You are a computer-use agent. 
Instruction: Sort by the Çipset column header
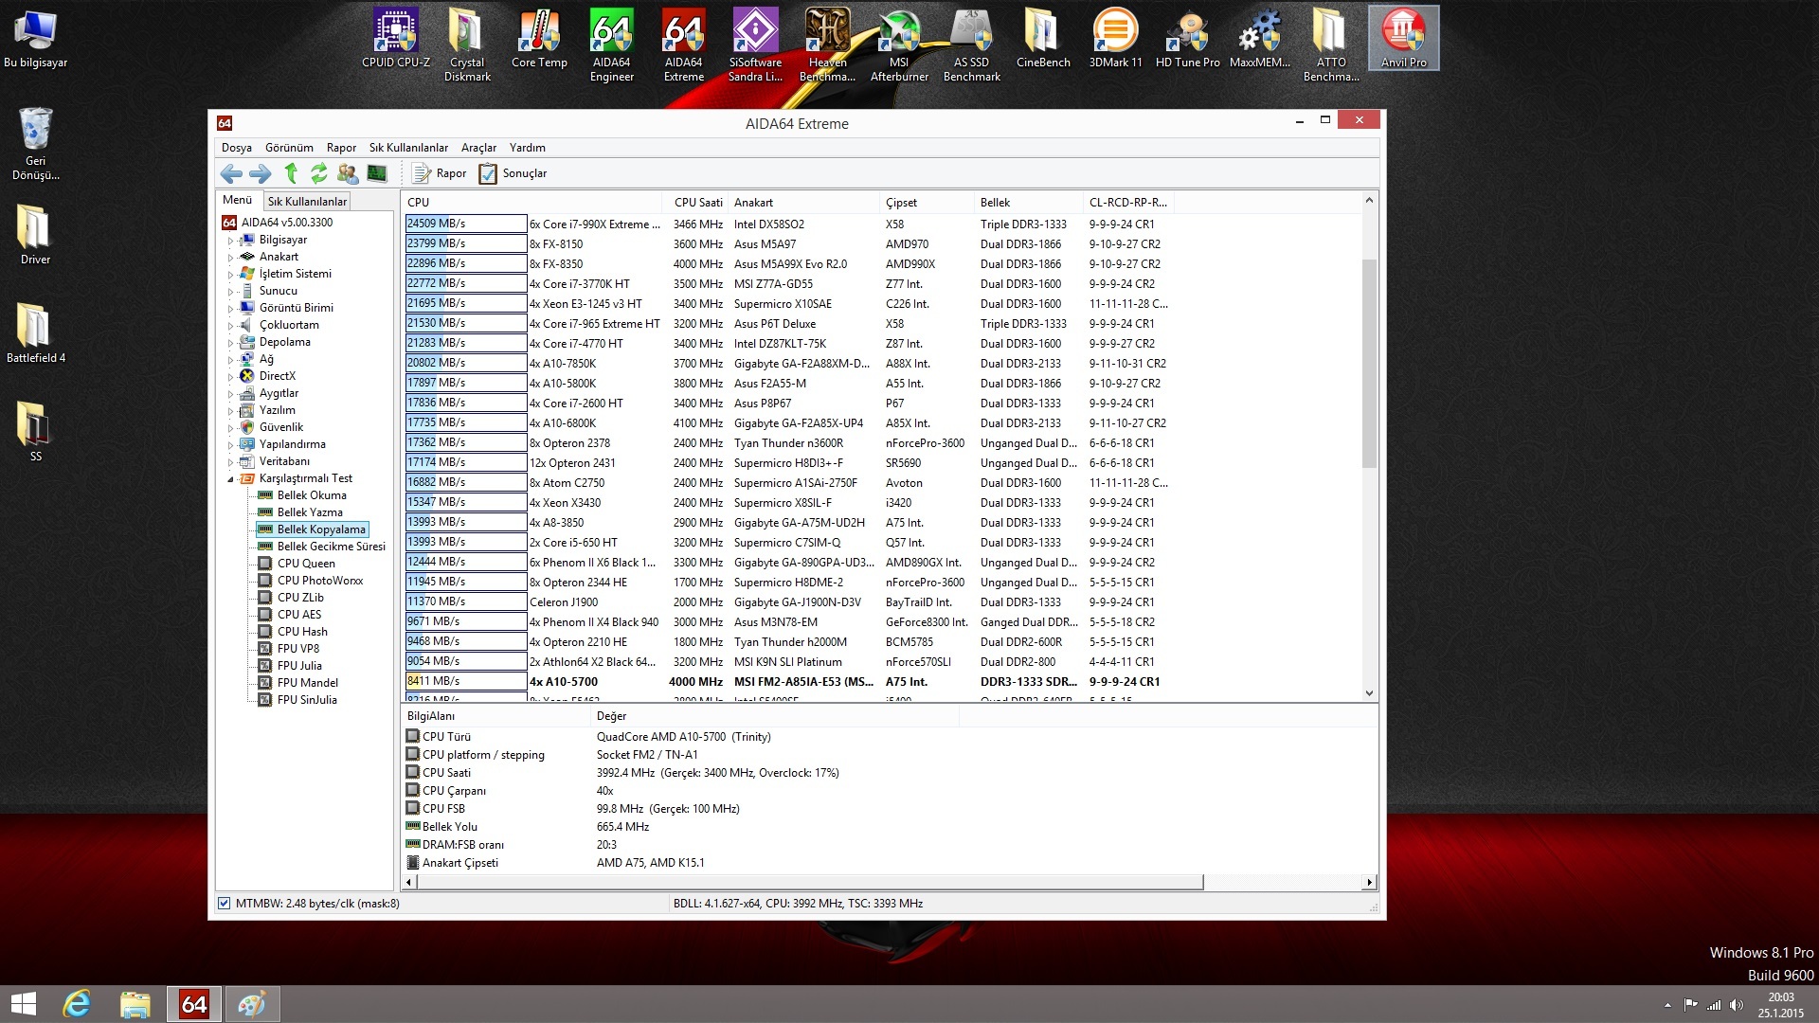927,203
